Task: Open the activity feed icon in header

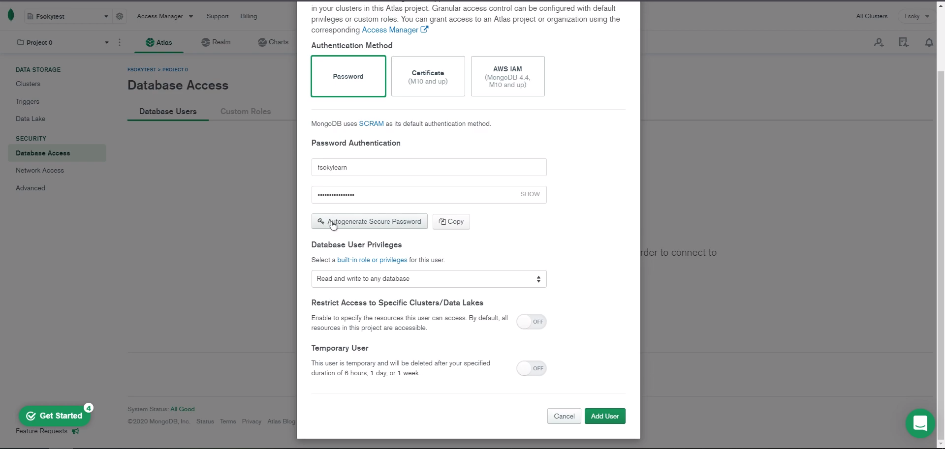Action: point(904,43)
